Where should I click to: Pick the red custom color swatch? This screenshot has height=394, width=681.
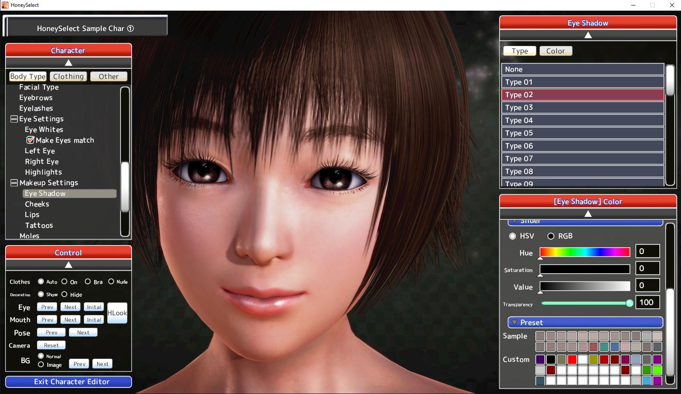pyautogui.click(x=572, y=360)
